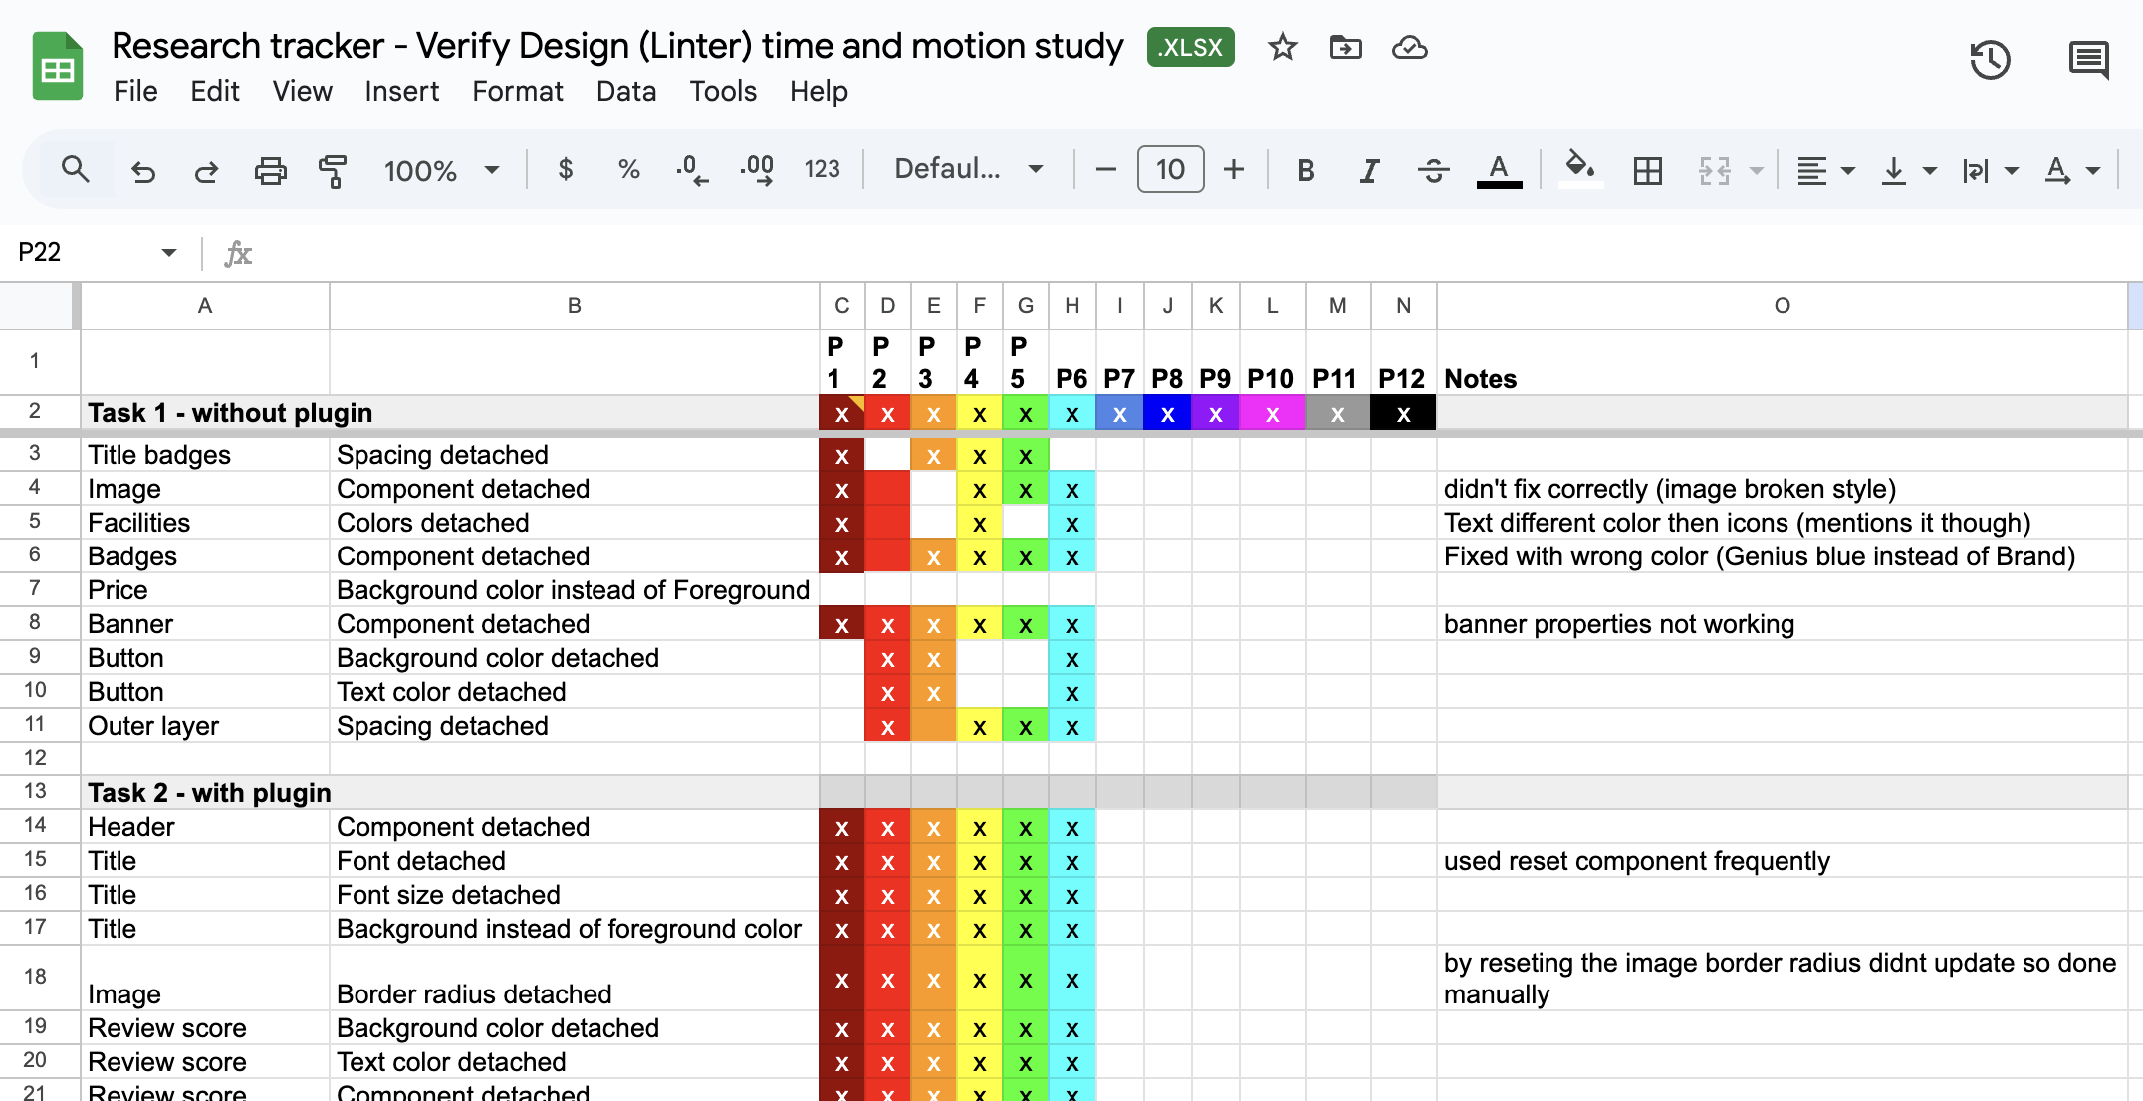Open the zoom level dropdown
2143x1101 pixels.
click(x=443, y=169)
